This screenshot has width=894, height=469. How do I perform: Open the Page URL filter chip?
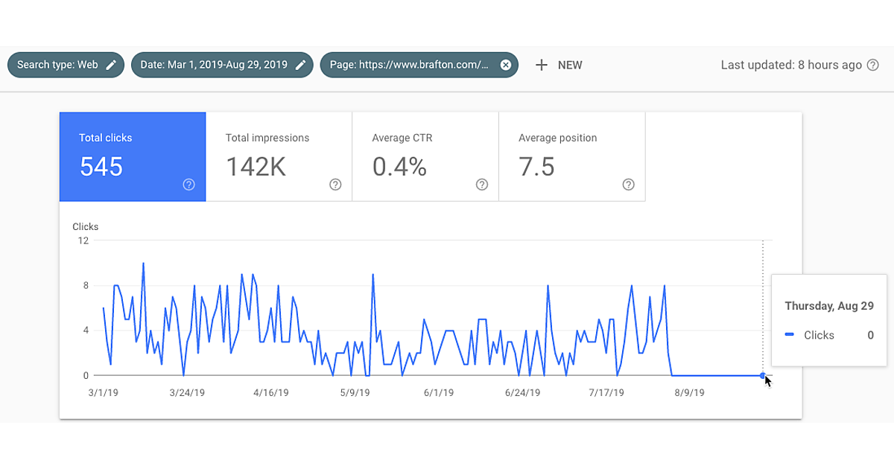click(x=409, y=65)
